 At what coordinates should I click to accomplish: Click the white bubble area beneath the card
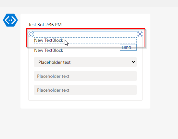(x=85, y=104)
